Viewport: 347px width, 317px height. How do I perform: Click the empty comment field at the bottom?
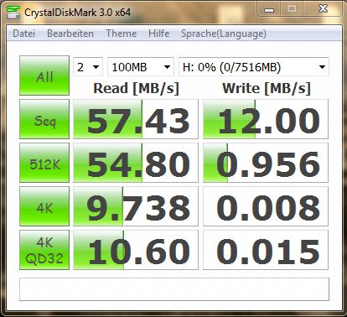[174, 289]
